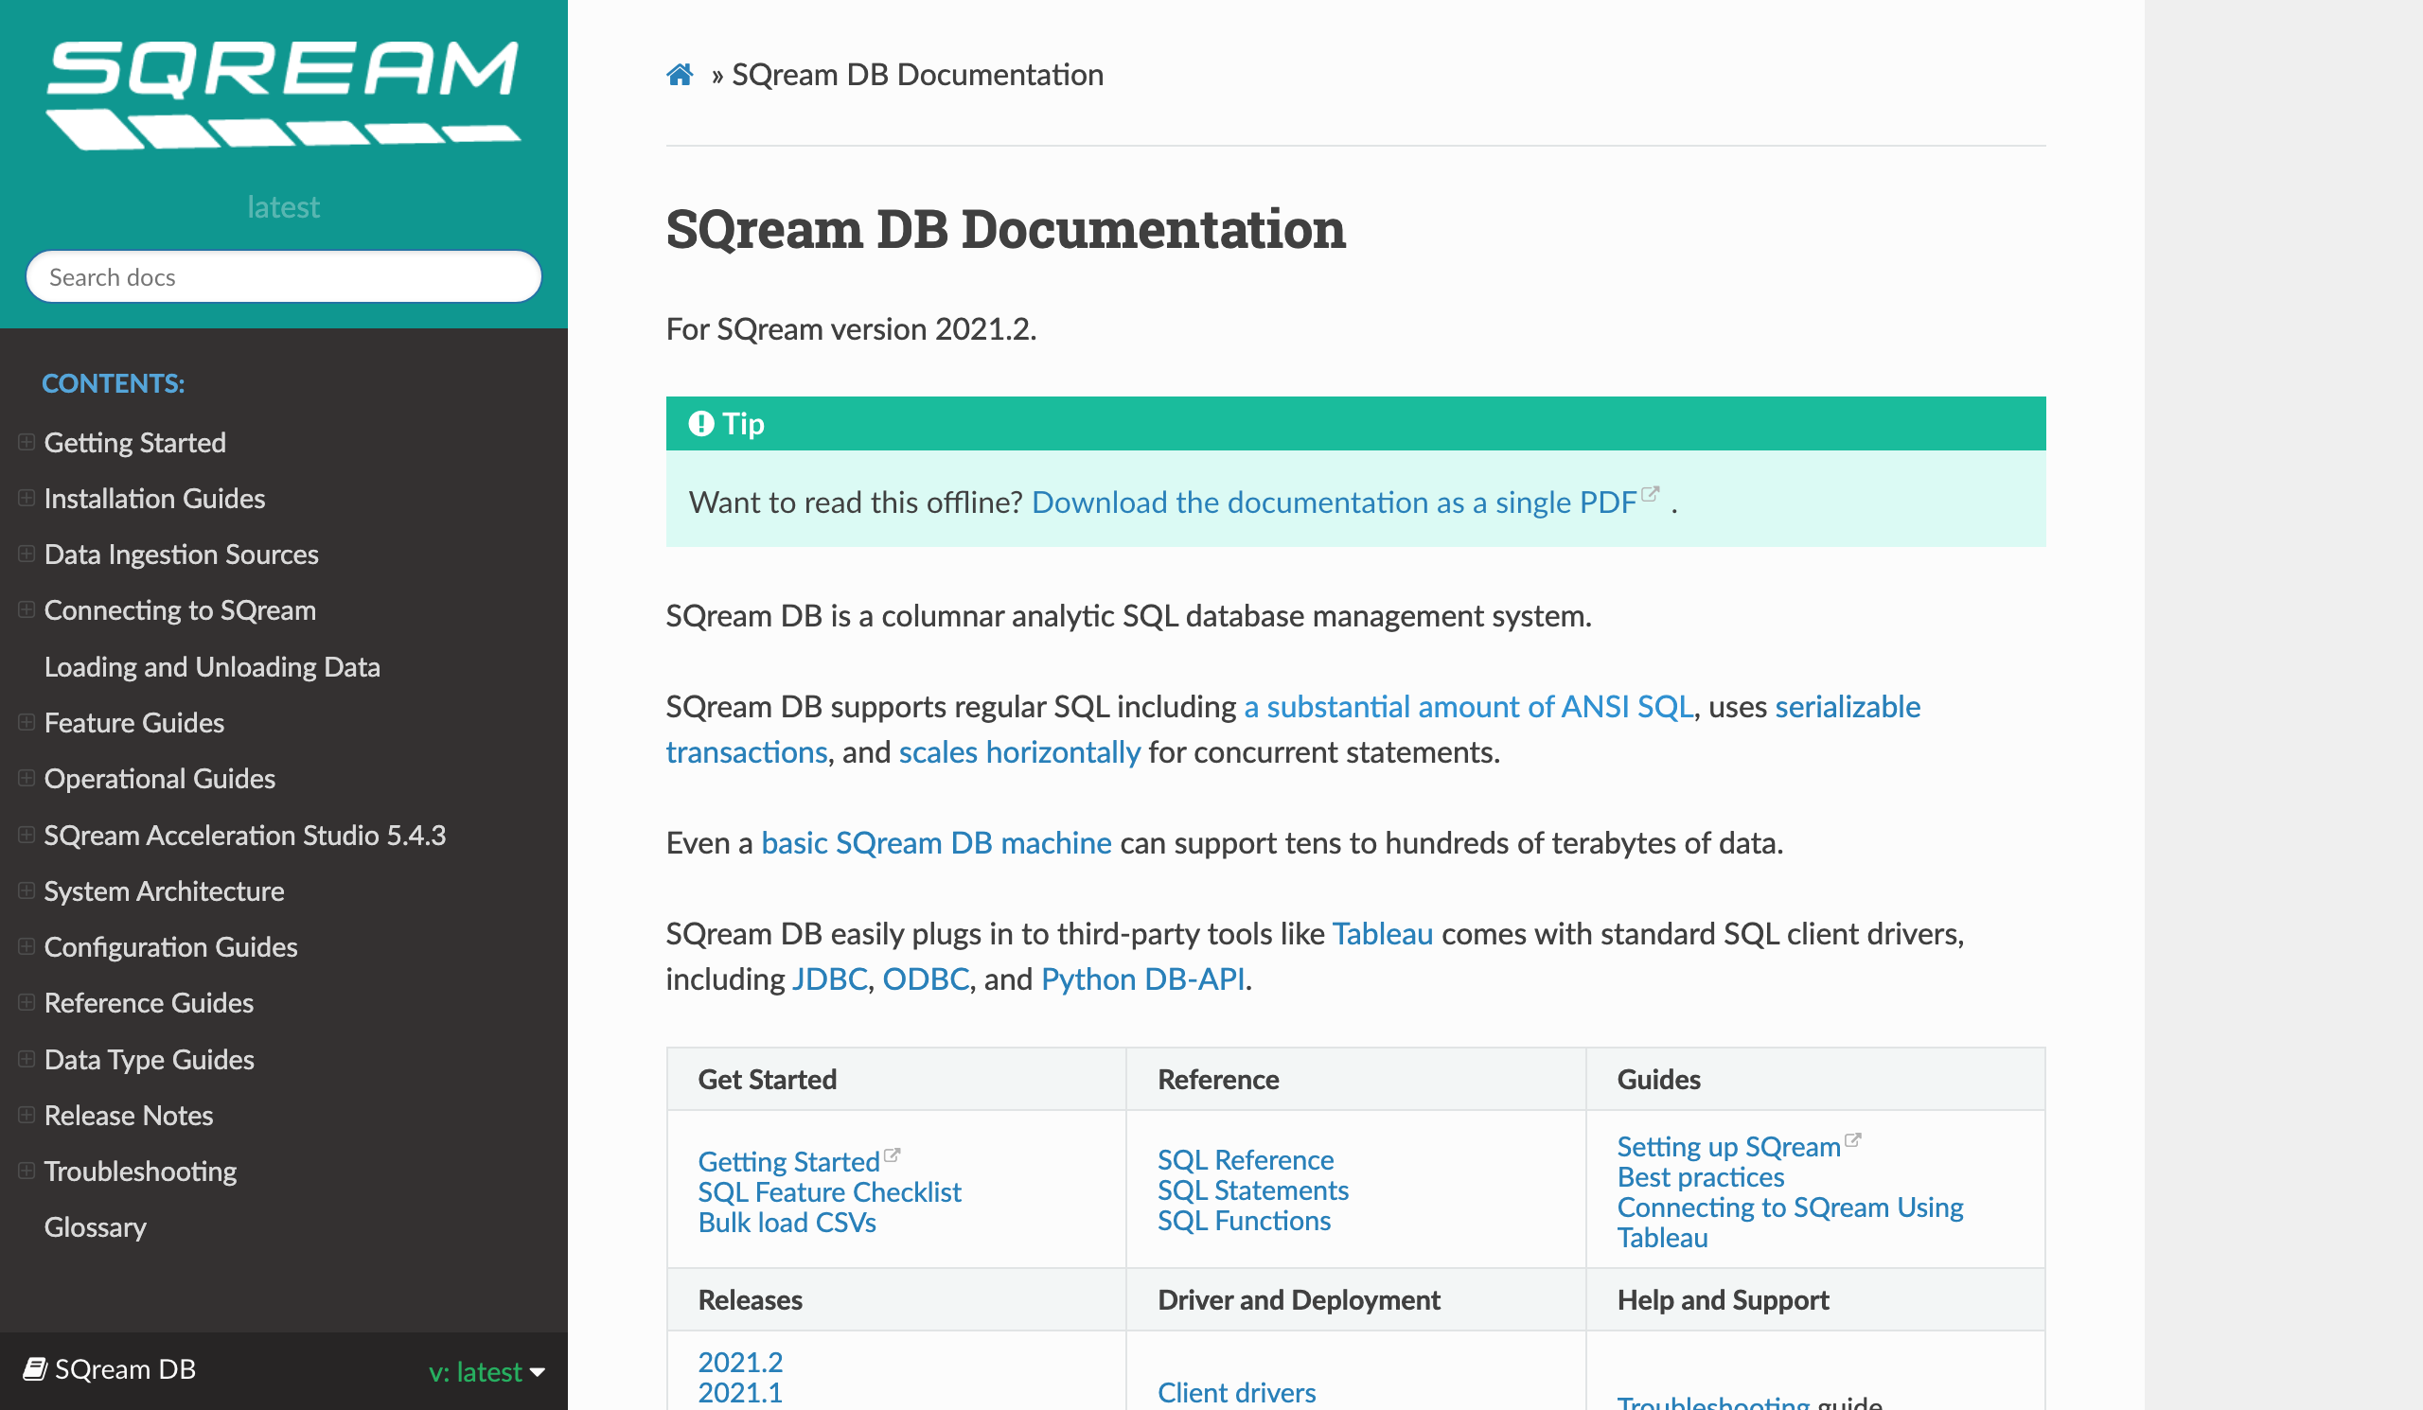Viewport: 2423px width, 1410px height.
Task: Open the Client drivers link
Action: 1236,1392
